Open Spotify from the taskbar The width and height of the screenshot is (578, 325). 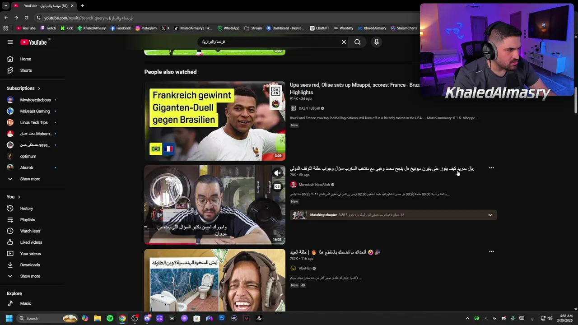click(110, 318)
